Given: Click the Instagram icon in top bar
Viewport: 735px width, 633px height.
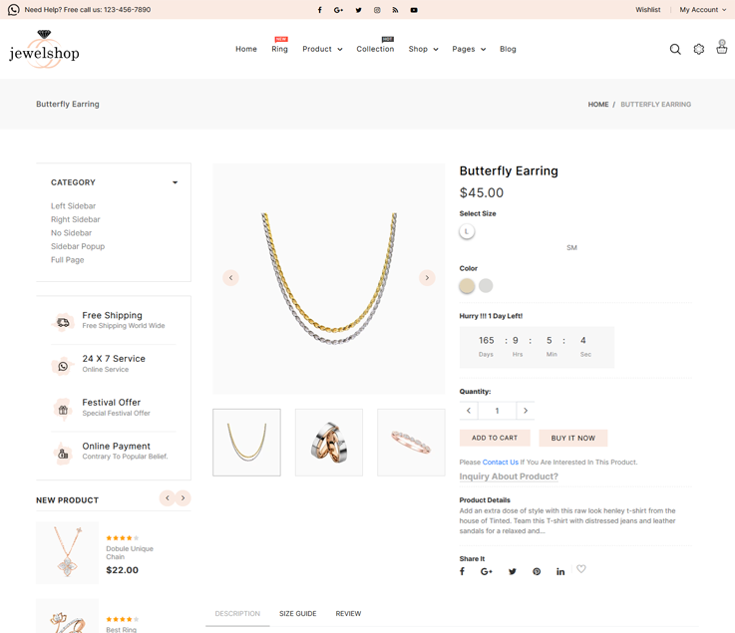Looking at the screenshot, I should click(x=377, y=10).
